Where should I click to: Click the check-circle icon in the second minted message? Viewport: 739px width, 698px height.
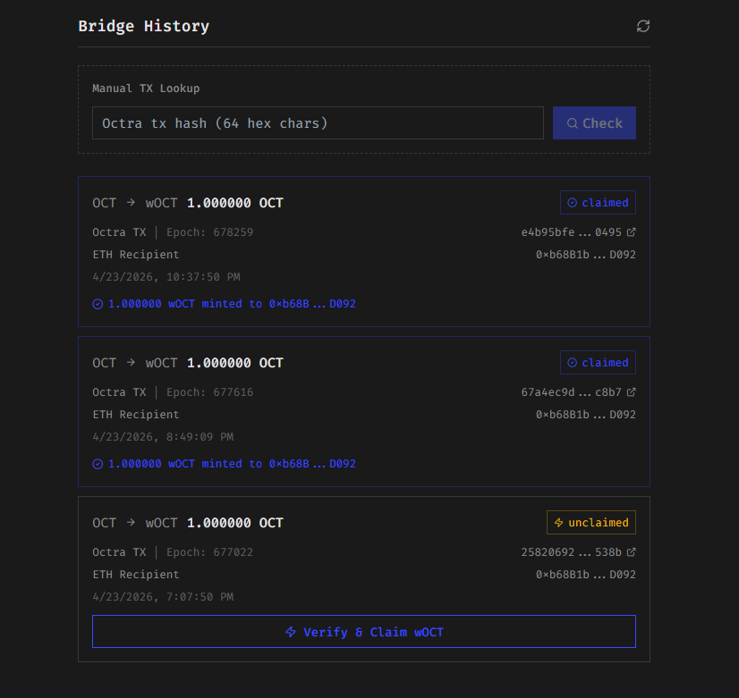click(x=98, y=464)
